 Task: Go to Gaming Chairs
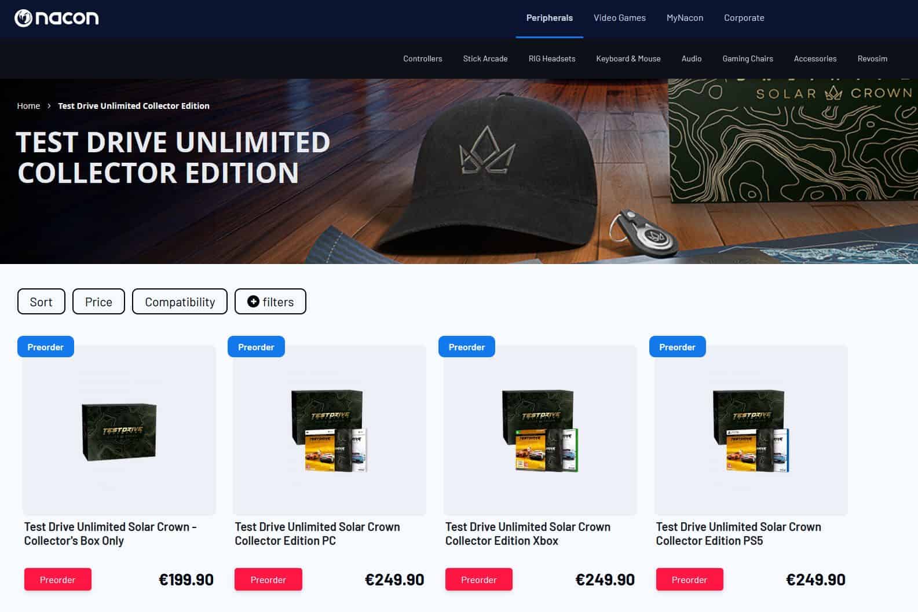(x=747, y=58)
